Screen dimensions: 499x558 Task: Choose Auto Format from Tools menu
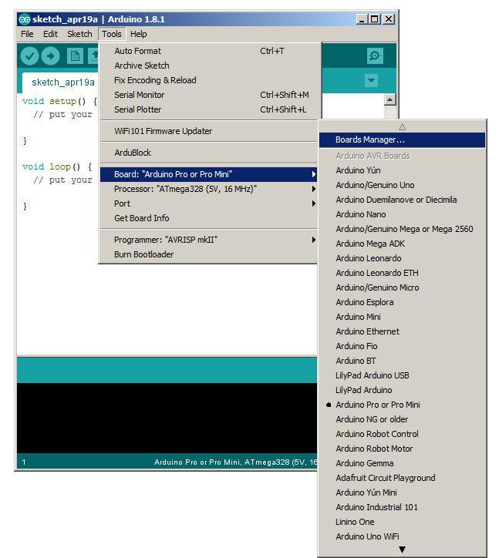209,51
